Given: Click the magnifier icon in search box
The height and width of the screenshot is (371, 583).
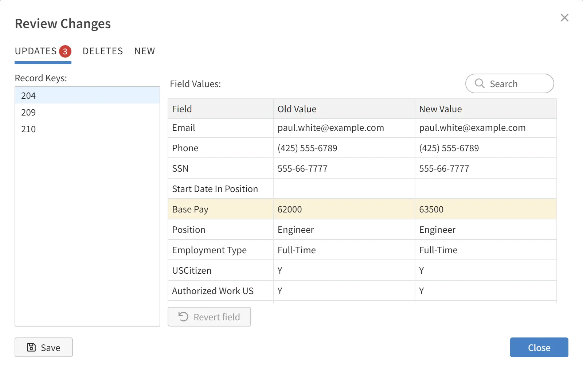Looking at the screenshot, I should coord(480,83).
